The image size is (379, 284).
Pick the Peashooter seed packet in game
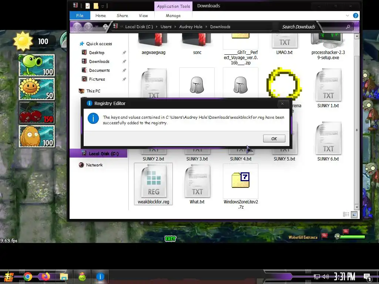click(x=37, y=65)
